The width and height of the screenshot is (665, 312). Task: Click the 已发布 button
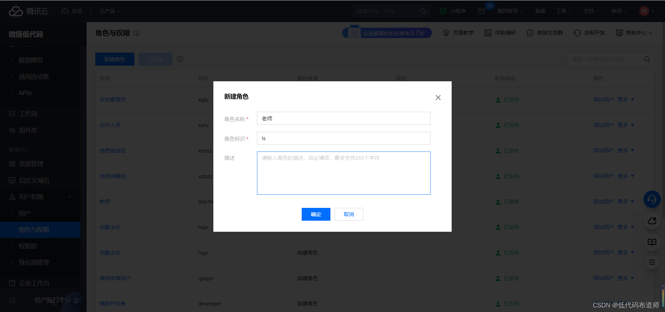point(155,59)
